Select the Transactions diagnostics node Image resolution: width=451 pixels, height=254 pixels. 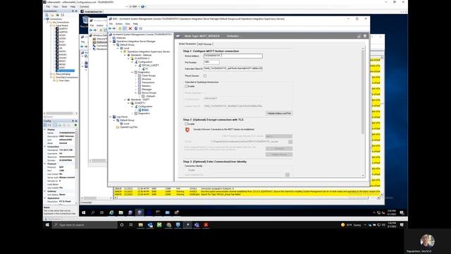point(148,83)
